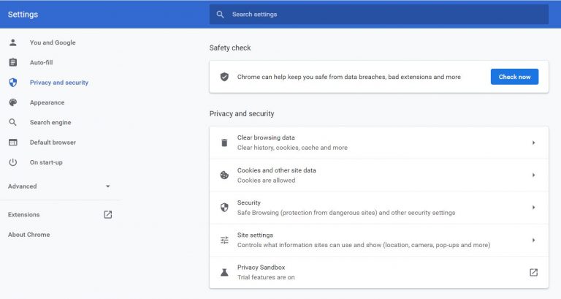Image resolution: width=561 pixels, height=299 pixels.
Task: Click the Site settings sliders icon
Action: [x=224, y=240]
